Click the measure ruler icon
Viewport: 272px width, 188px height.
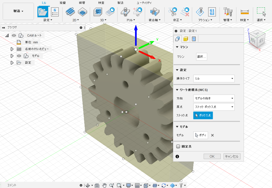click(244, 12)
